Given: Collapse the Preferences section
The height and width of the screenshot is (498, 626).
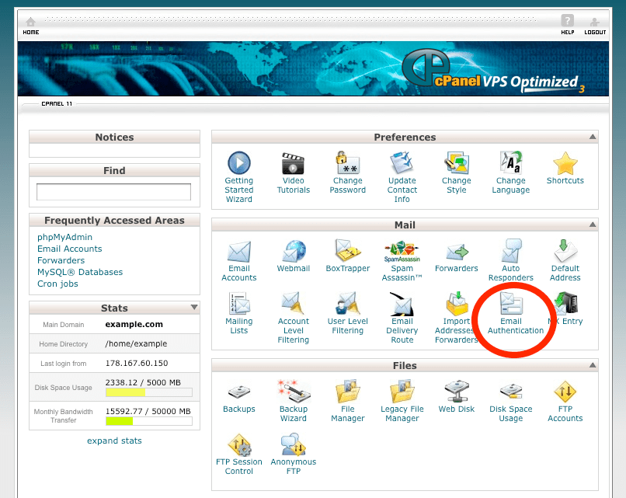Looking at the screenshot, I should tap(593, 137).
